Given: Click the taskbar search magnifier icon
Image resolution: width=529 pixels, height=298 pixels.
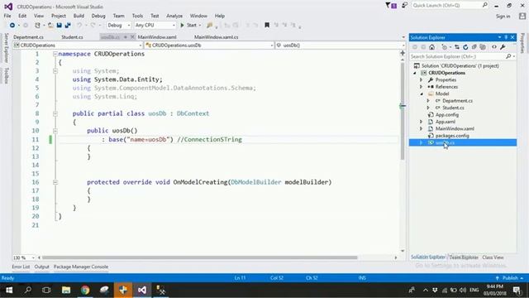Looking at the screenshot, I should [x=28, y=291].
